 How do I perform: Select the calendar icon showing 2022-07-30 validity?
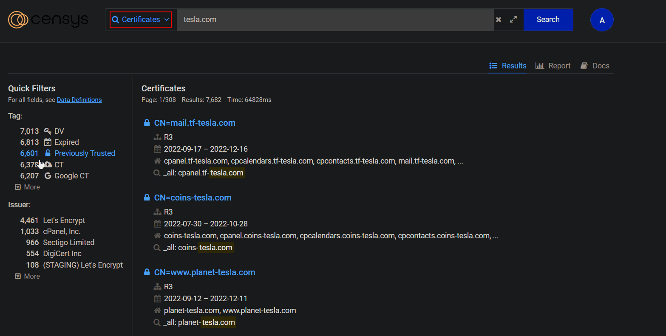click(x=157, y=223)
